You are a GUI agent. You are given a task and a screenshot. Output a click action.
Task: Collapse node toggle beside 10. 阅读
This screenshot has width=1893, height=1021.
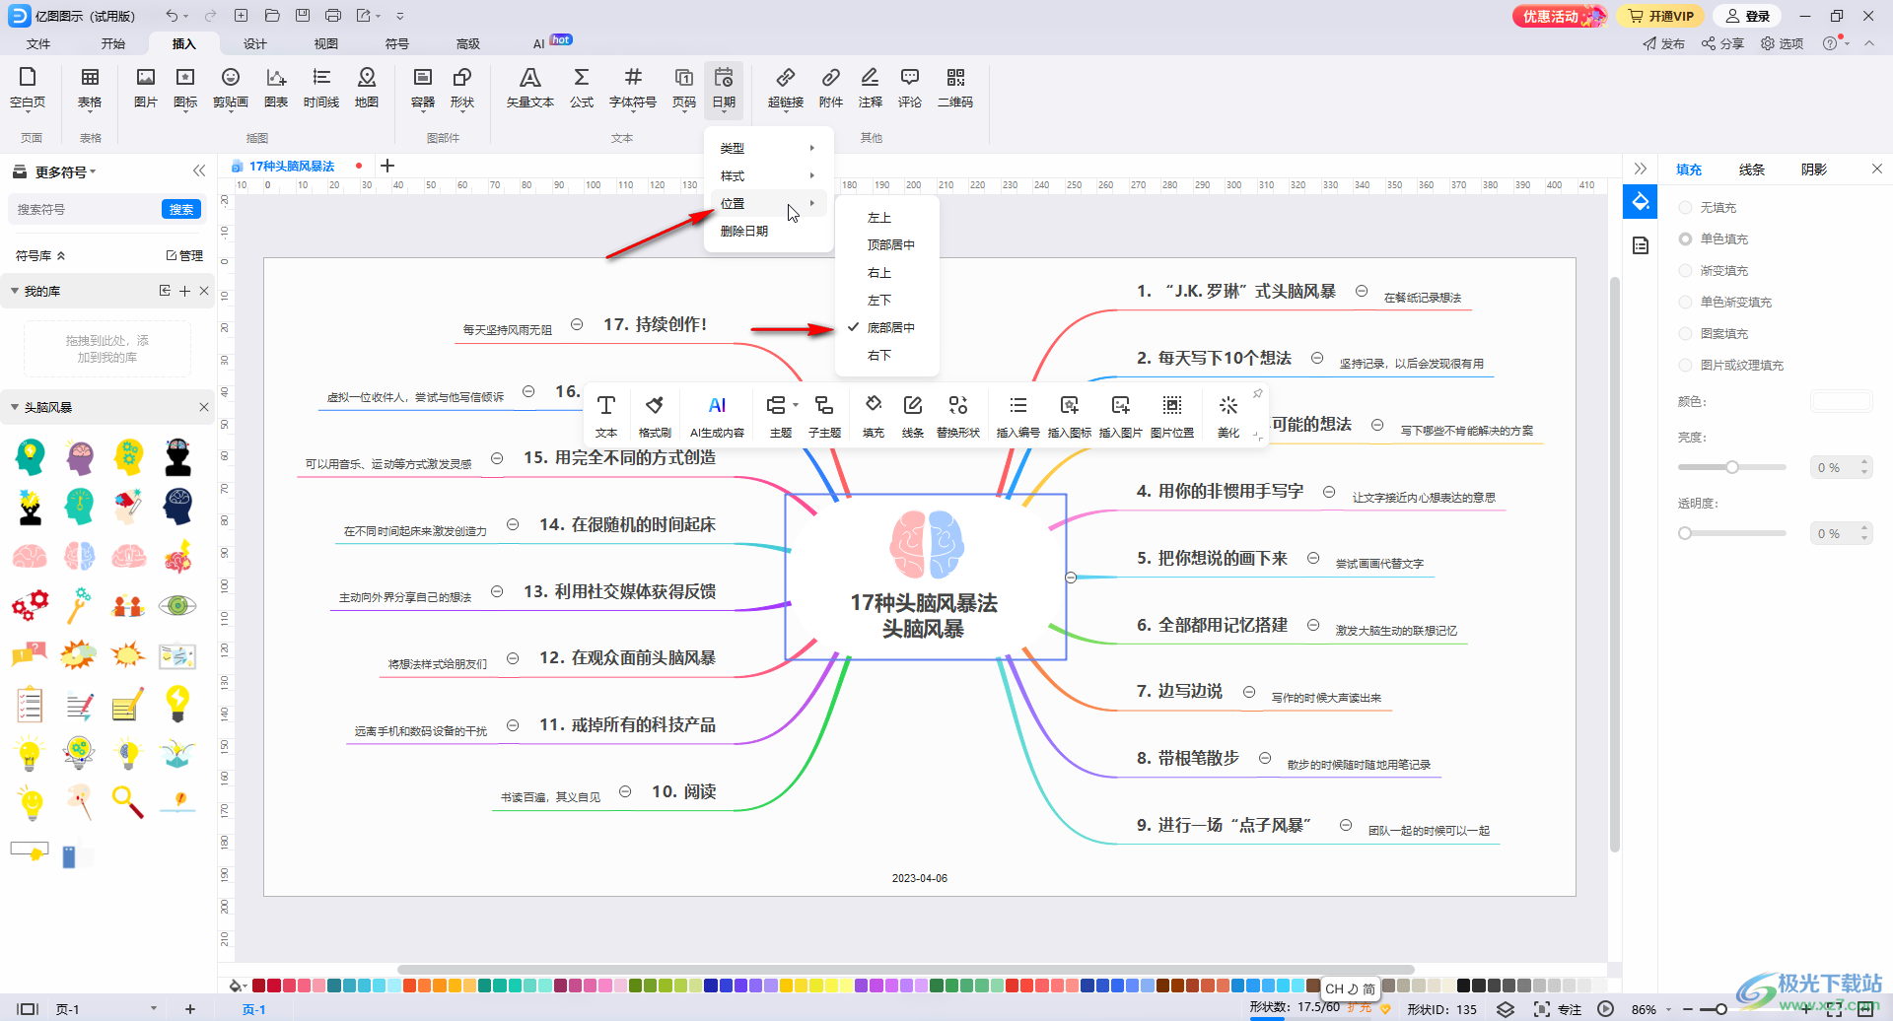[625, 791]
